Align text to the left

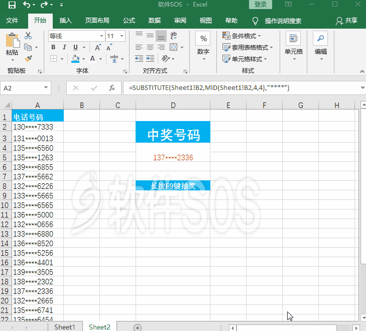click(139, 47)
